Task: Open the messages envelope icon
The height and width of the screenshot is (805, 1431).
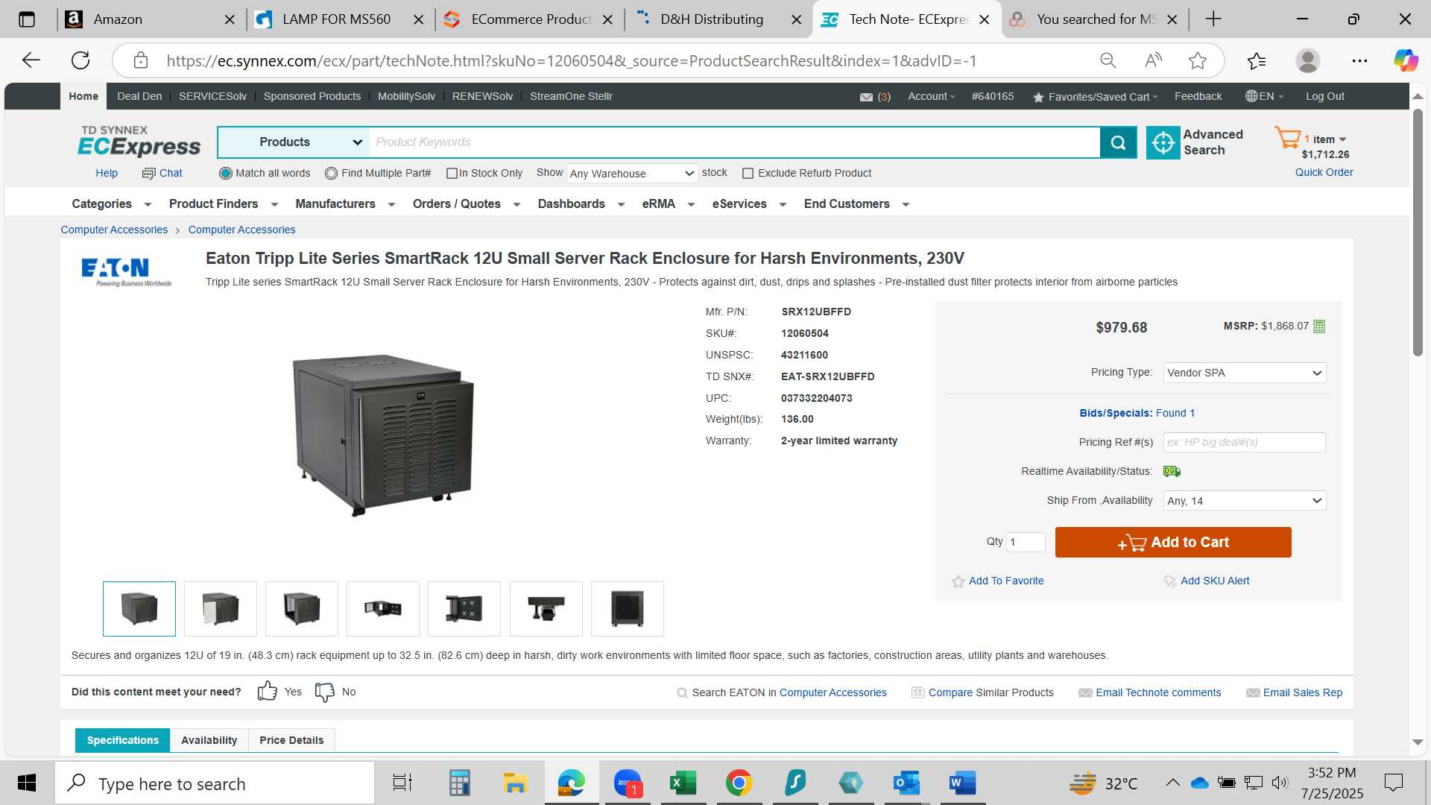Action: [866, 97]
